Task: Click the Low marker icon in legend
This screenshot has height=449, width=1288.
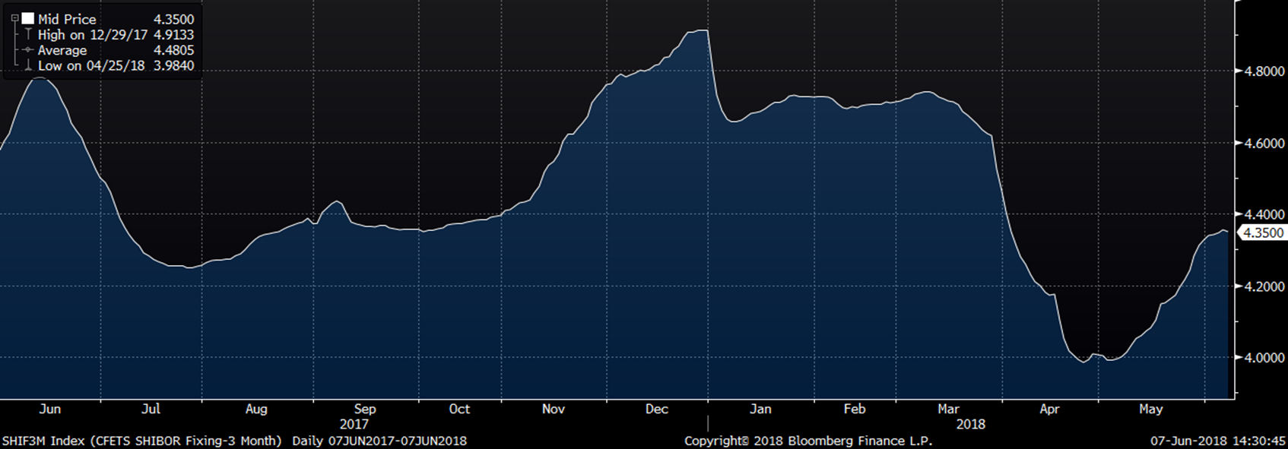Action: (x=28, y=66)
